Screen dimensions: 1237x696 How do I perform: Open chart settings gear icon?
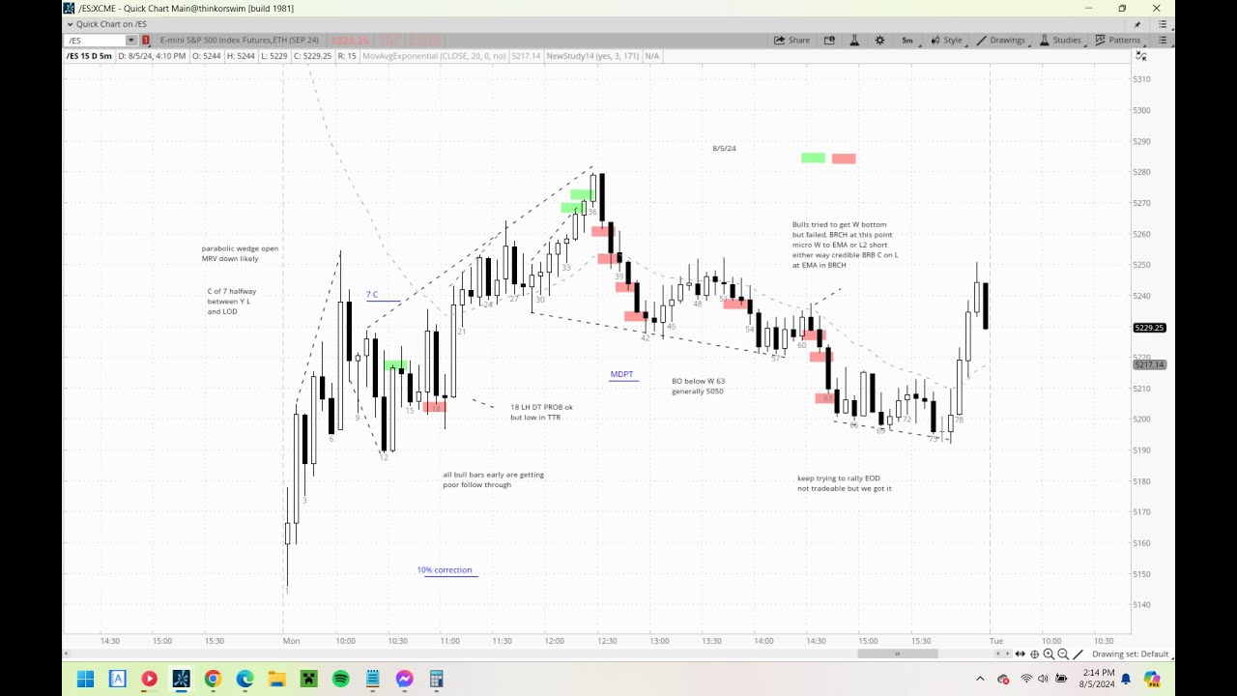pyautogui.click(x=879, y=40)
